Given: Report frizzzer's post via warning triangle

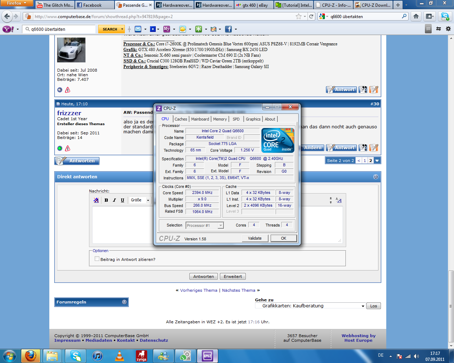Looking at the screenshot, I should coord(68,148).
